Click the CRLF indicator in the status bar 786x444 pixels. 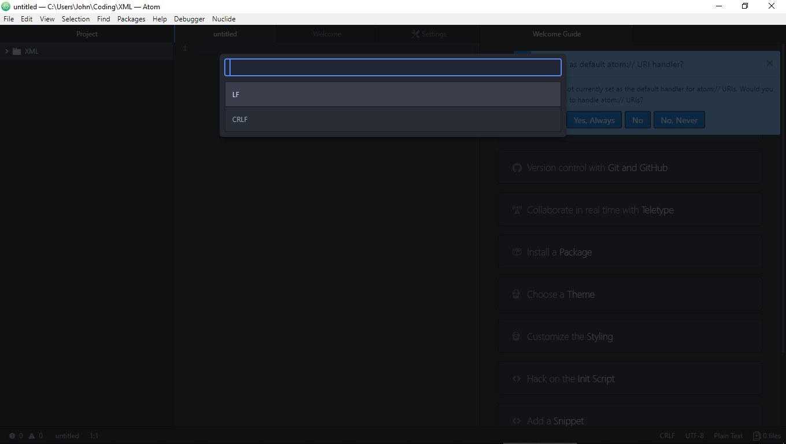click(667, 435)
